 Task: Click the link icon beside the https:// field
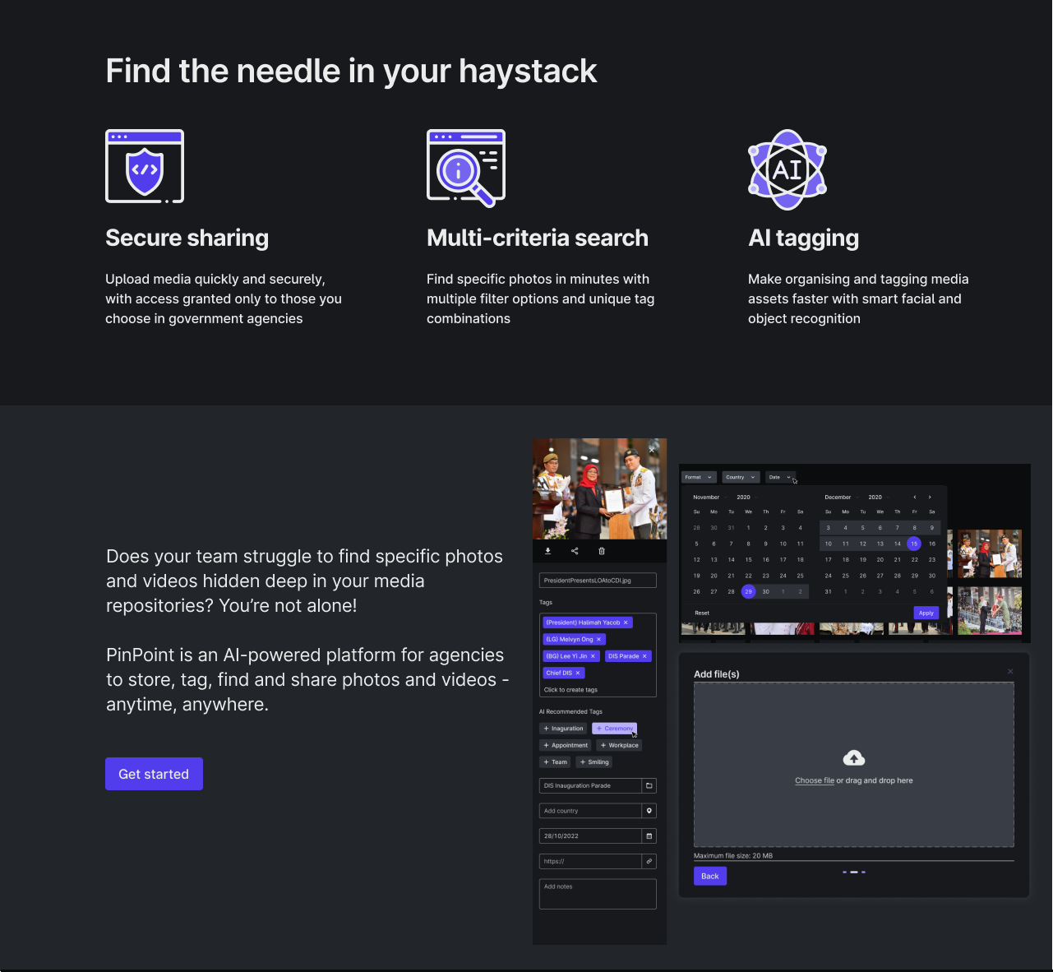coord(649,862)
